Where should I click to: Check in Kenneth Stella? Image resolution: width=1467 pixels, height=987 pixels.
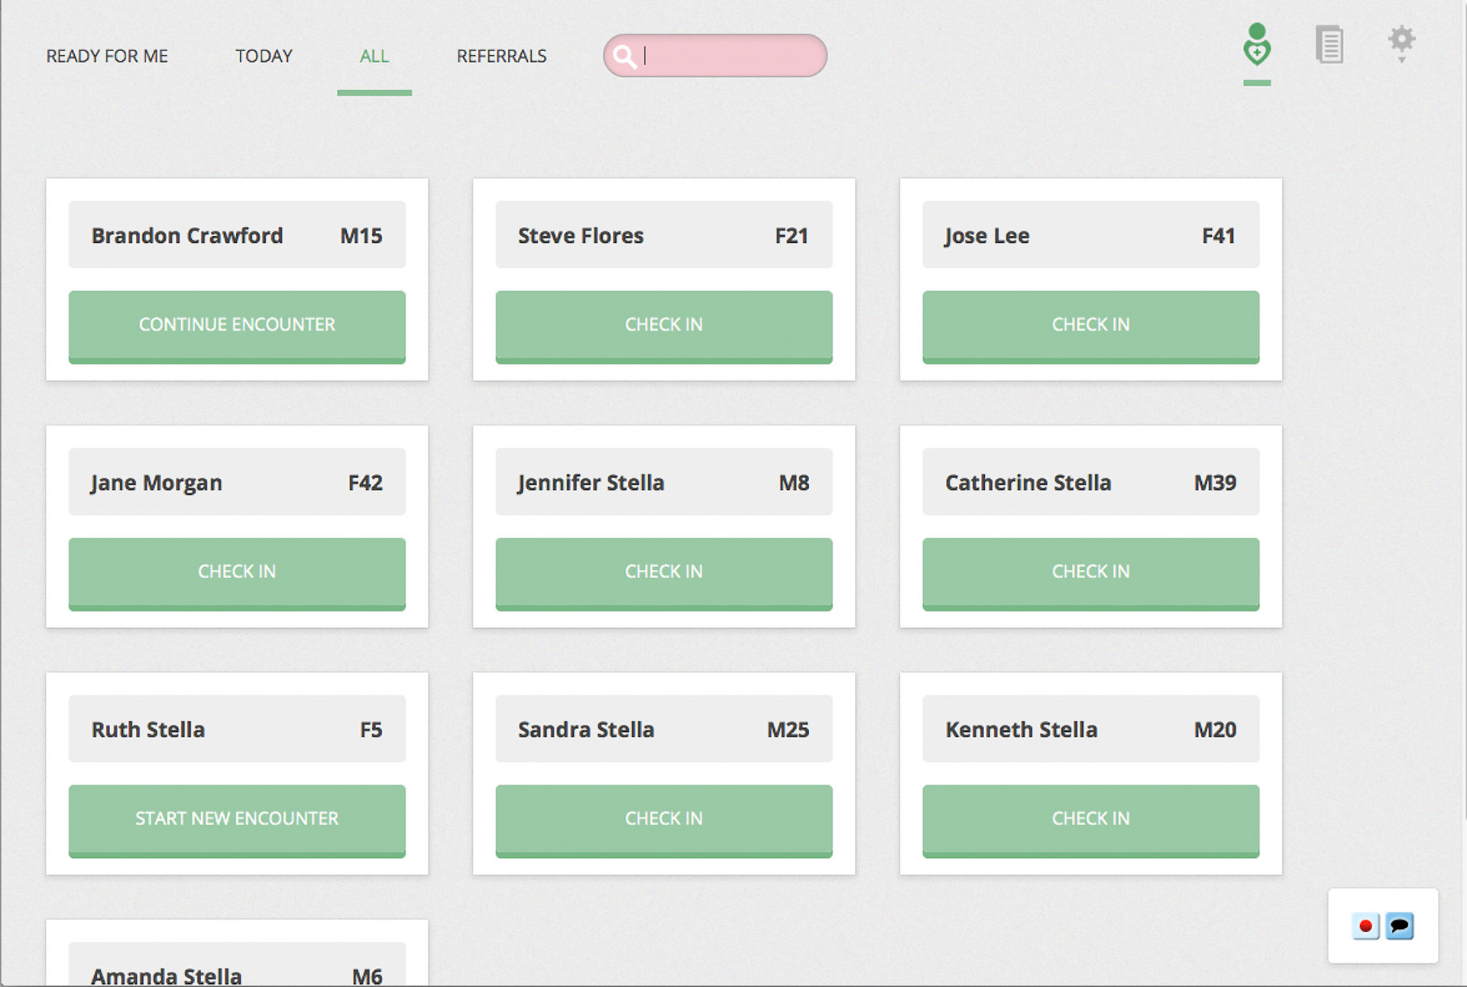(1090, 820)
